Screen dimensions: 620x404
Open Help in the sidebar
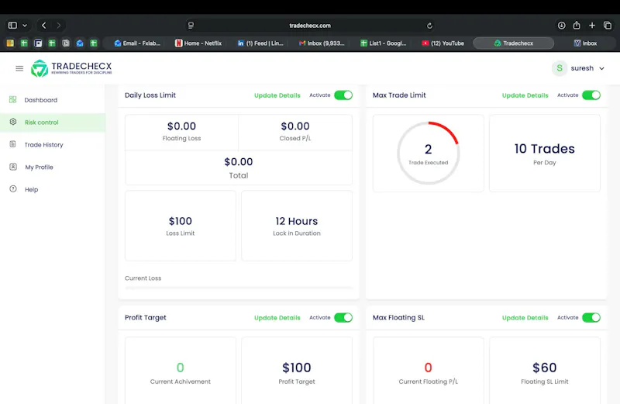(53, 189)
